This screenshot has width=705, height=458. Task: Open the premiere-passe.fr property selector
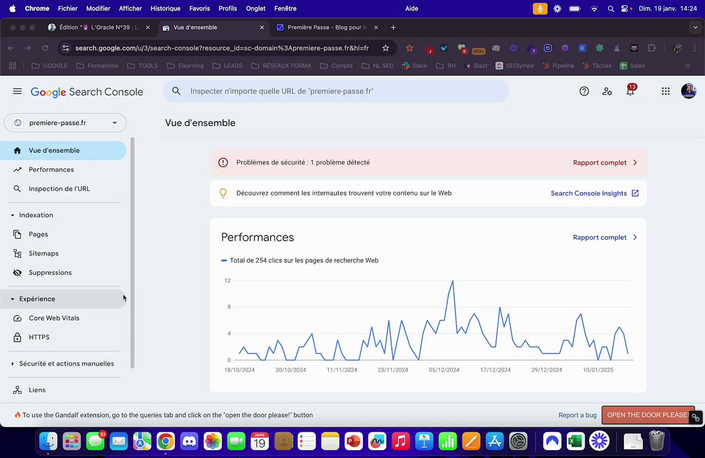coord(65,123)
